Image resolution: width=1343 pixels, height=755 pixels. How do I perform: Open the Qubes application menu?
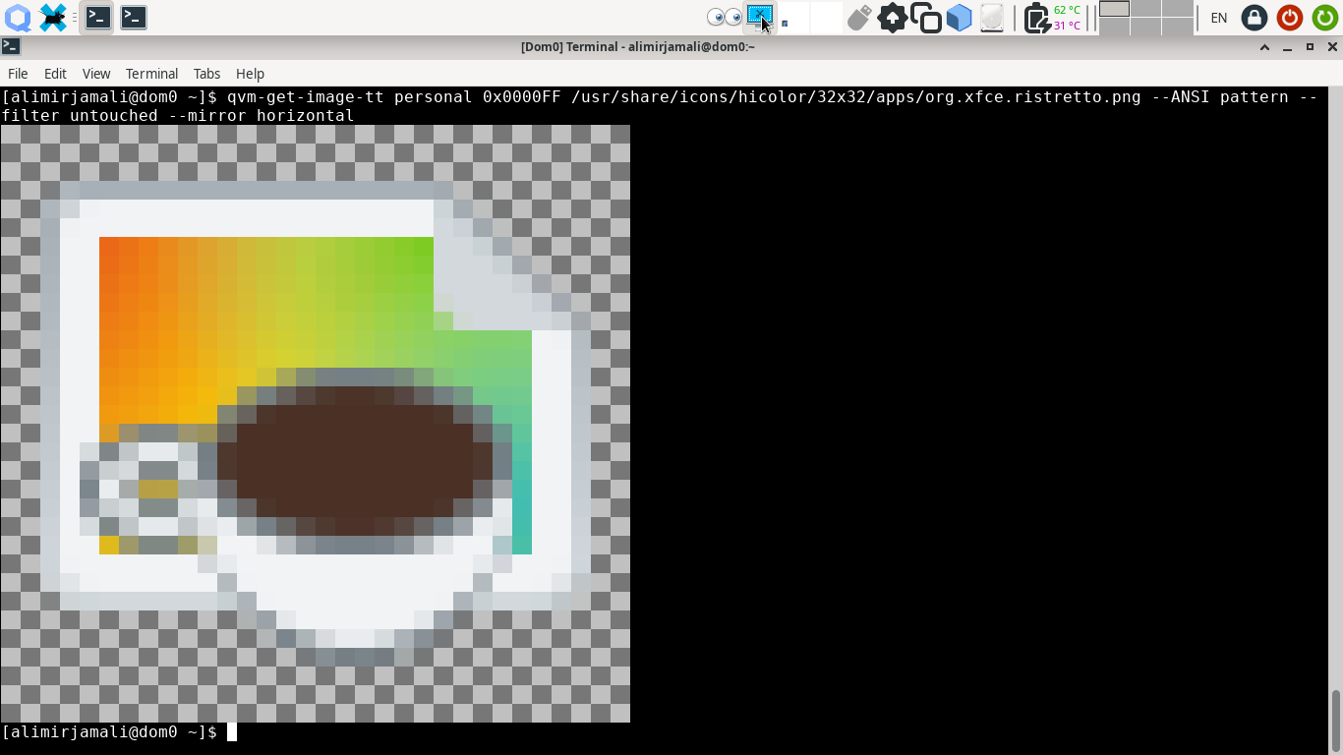coord(17,17)
